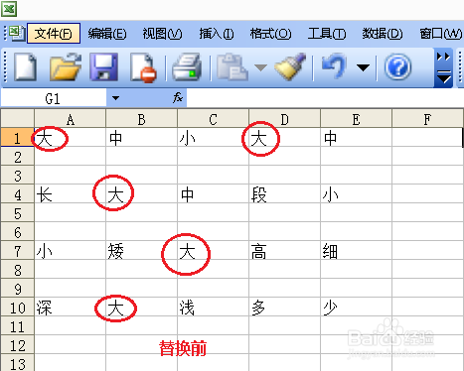Click cell A1 containing 大
464x371 pixels.
[70, 137]
